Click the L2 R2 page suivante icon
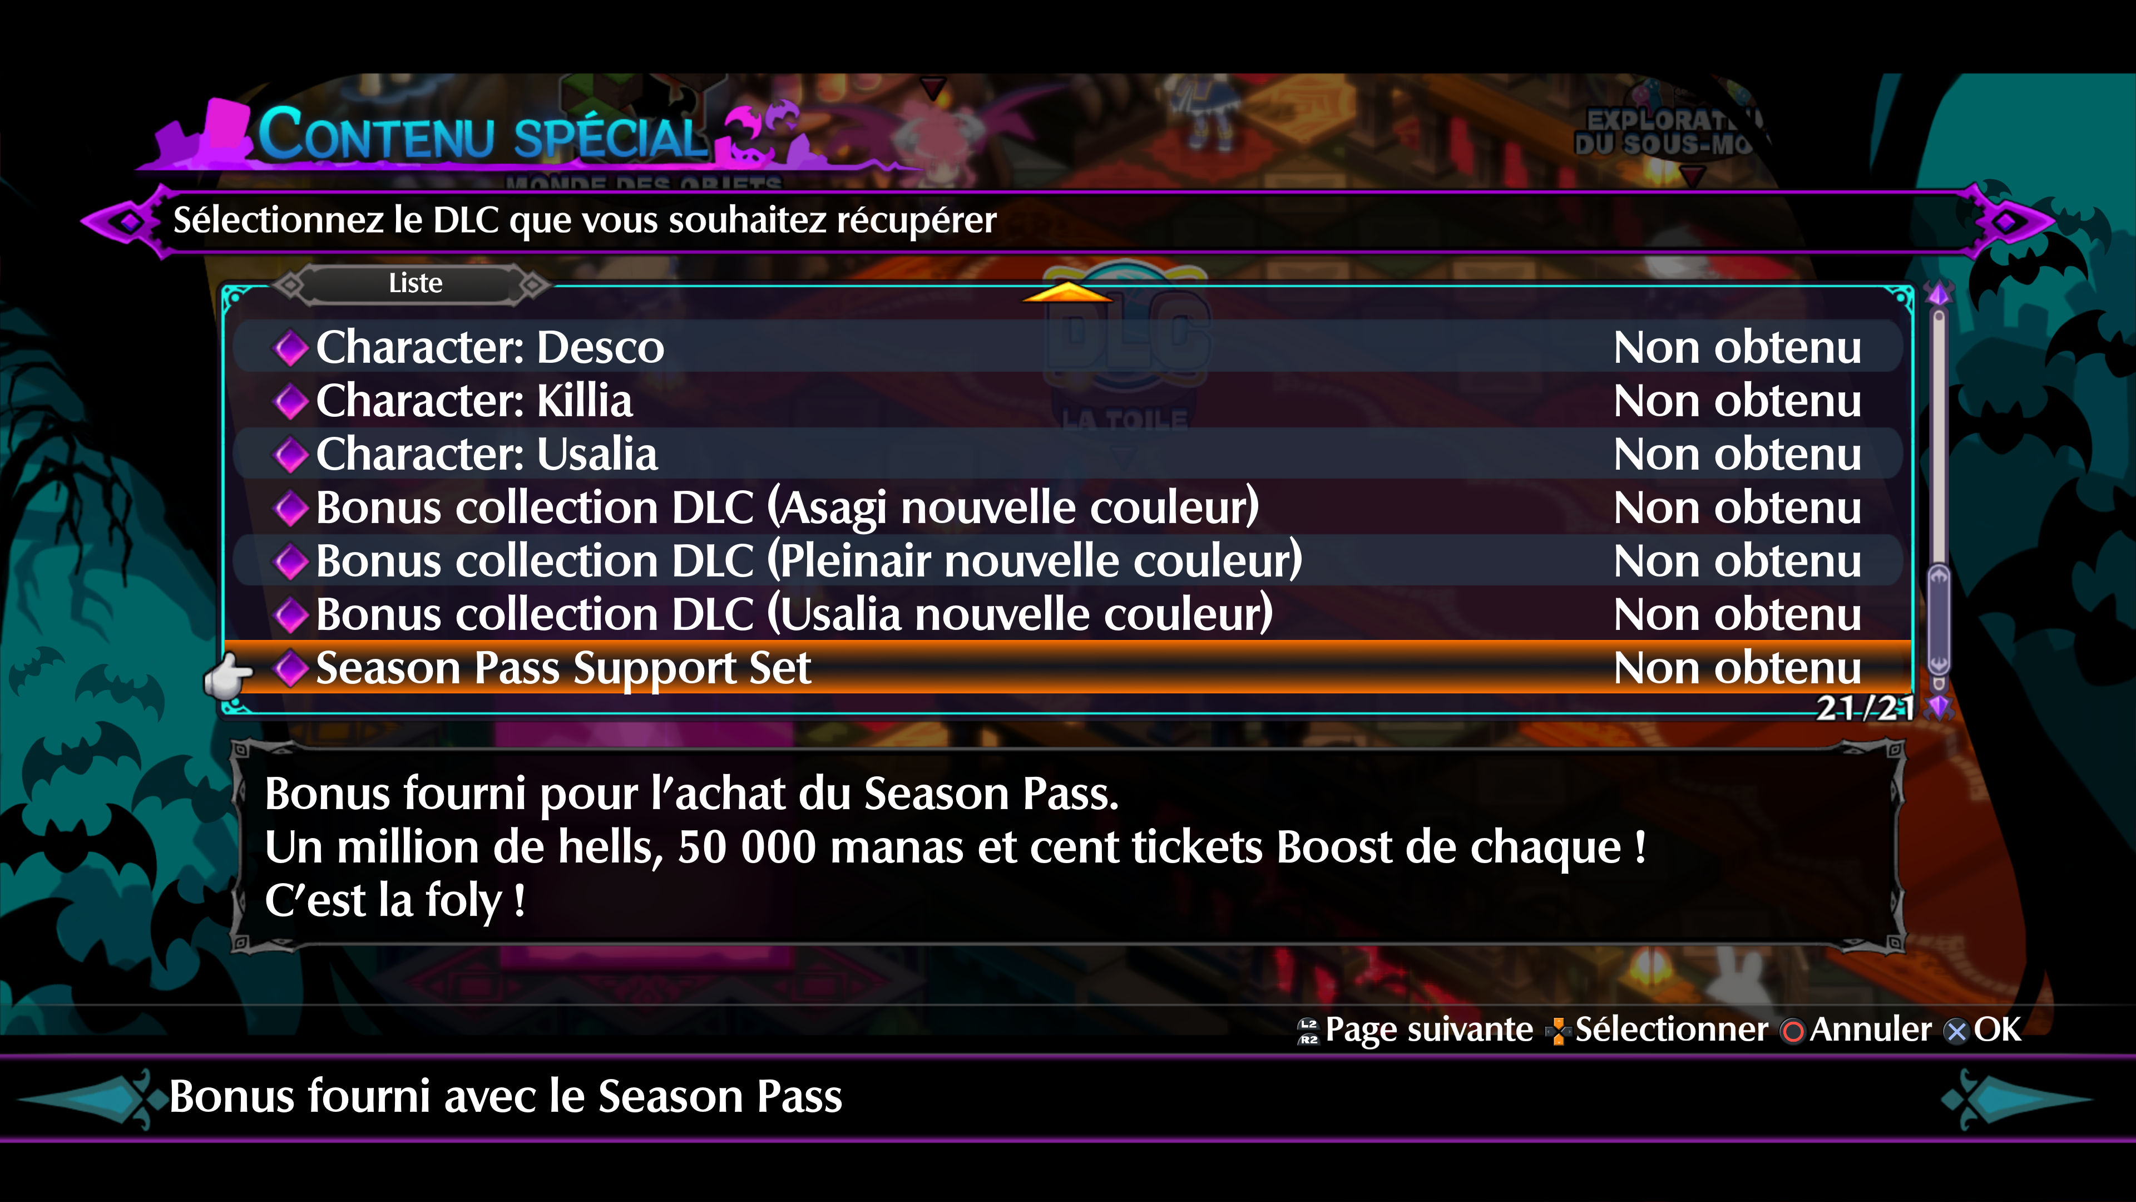 point(1308,1031)
